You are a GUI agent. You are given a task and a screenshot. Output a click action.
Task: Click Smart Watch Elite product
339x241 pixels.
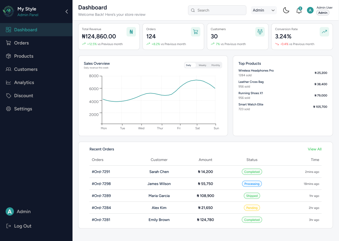pyautogui.click(x=251, y=104)
